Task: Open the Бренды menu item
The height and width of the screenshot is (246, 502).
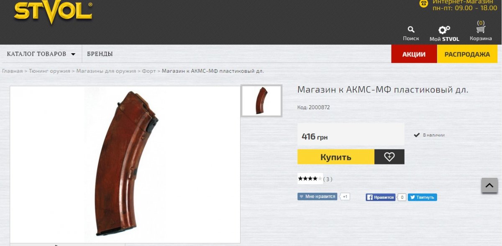Action: pos(100,54)
